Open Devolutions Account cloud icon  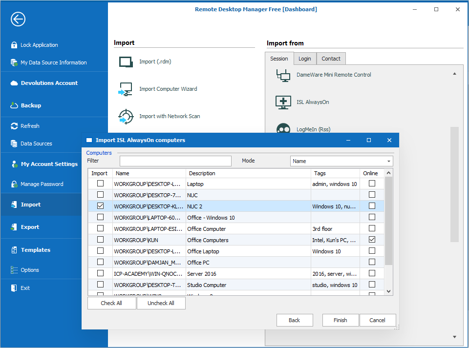point(14,83)
